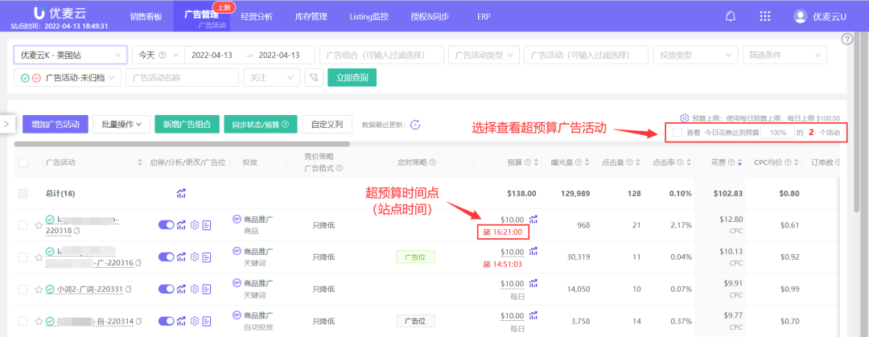Open the 关注 dropdown
869x337 pixels.
272,77
